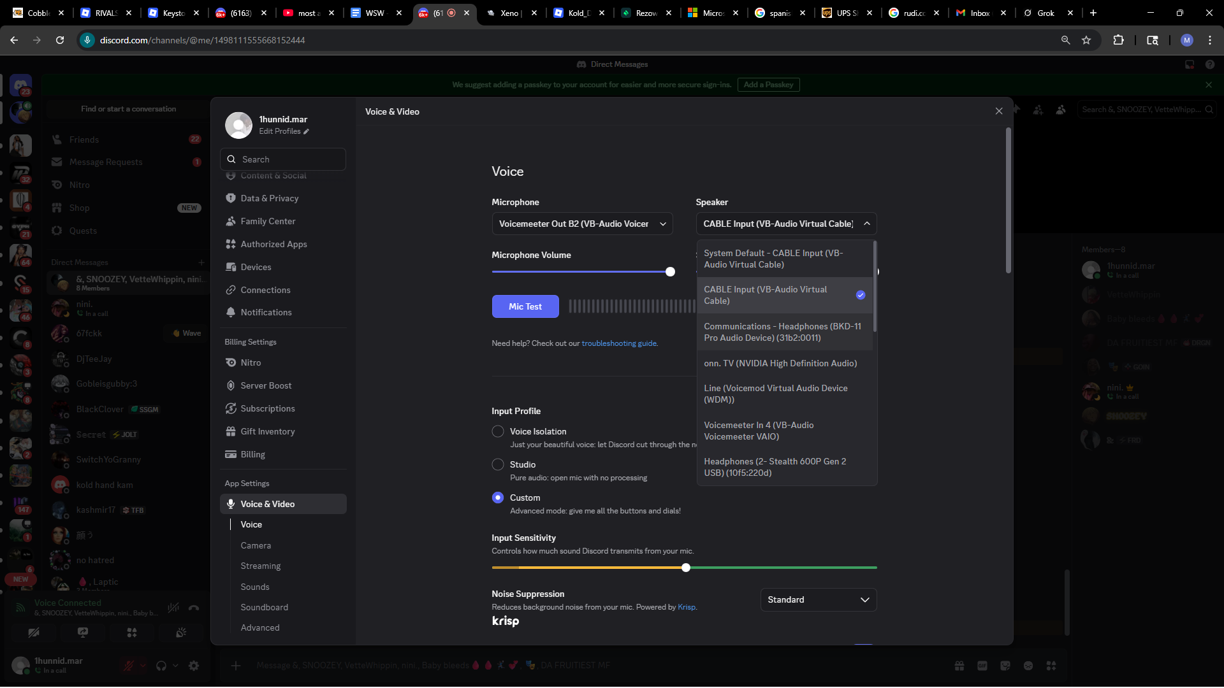
Task: Click the settings Search field
Action: pos(283,159)
